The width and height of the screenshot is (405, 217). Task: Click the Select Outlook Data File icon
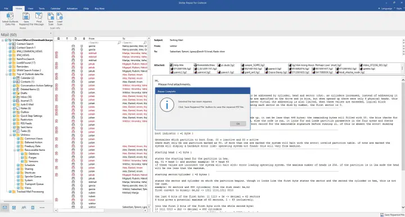(10, 16)
